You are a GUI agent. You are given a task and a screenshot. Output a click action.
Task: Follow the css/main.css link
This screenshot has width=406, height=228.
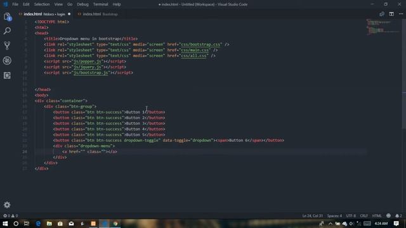coord(195,50)
